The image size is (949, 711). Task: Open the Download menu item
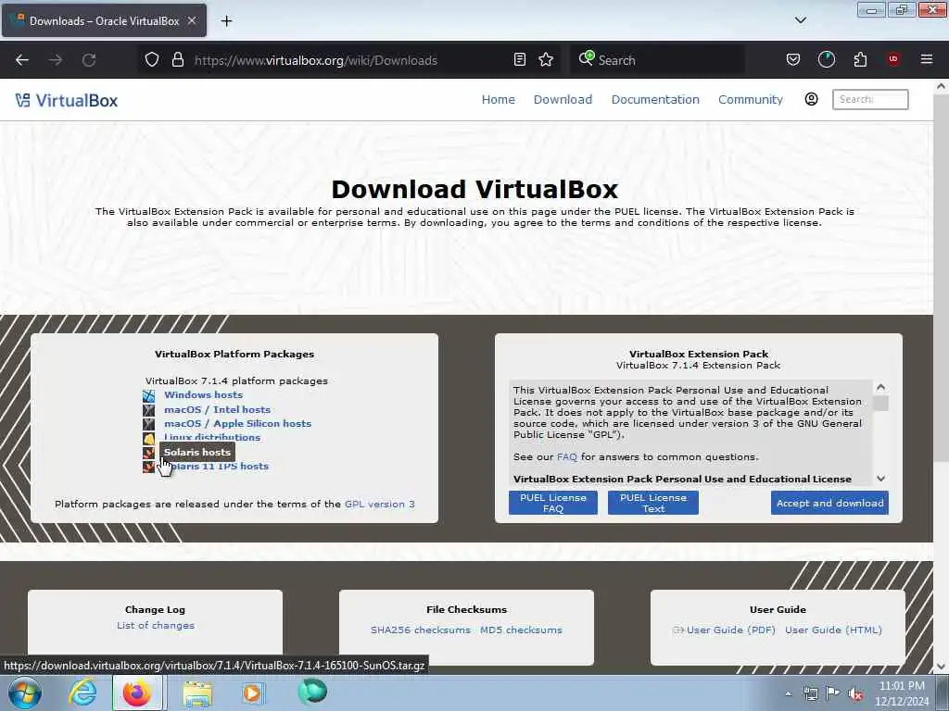(563, 100)
